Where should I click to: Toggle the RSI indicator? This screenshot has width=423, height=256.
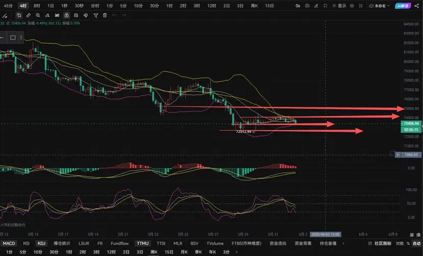tap(26, 243)
